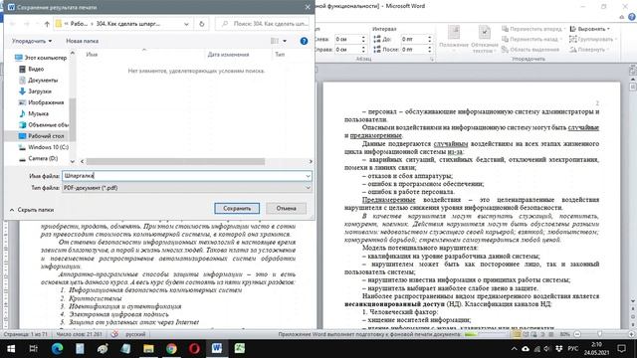Click the navigation pane scroll-down arrow
The image size is (637, 358).
click(x=73, y=161)
